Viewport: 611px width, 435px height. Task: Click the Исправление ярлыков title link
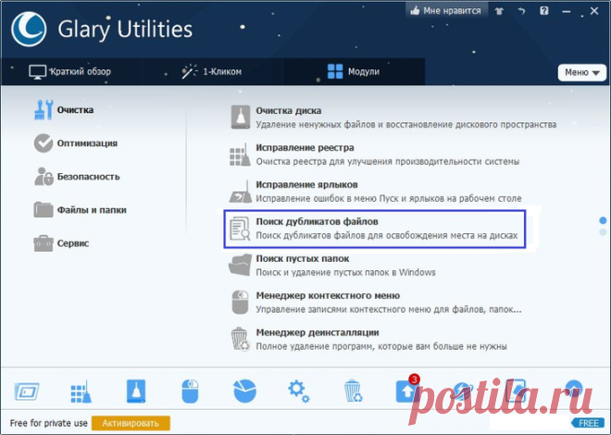(306, 184)
